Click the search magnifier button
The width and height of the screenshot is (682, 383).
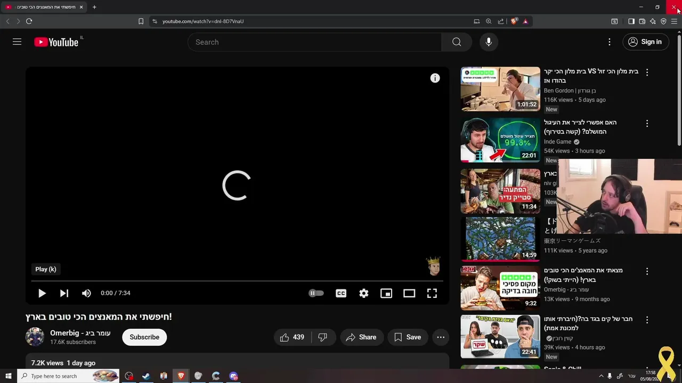click(457, 42)
